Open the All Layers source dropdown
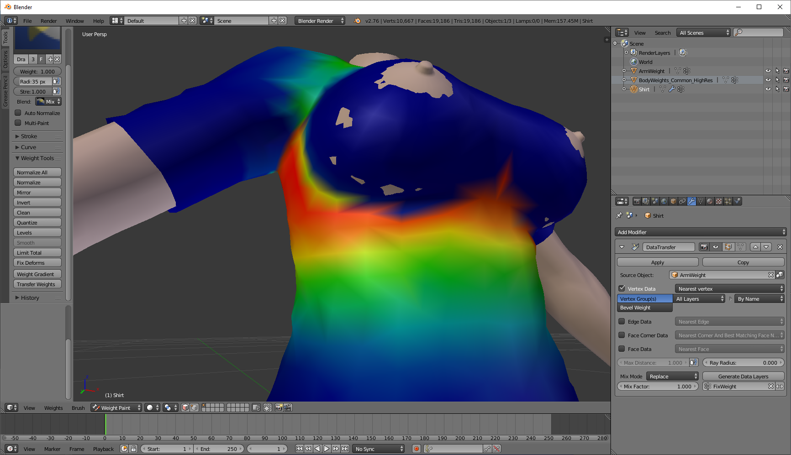The image size is (791, 455). (x=699, y=298)
